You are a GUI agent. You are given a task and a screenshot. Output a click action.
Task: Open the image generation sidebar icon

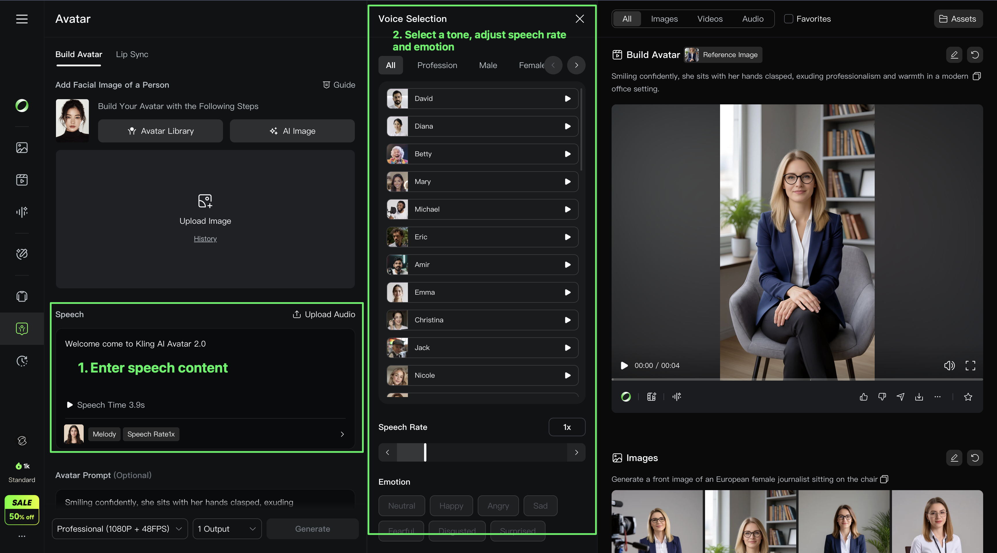click(22, 147)
